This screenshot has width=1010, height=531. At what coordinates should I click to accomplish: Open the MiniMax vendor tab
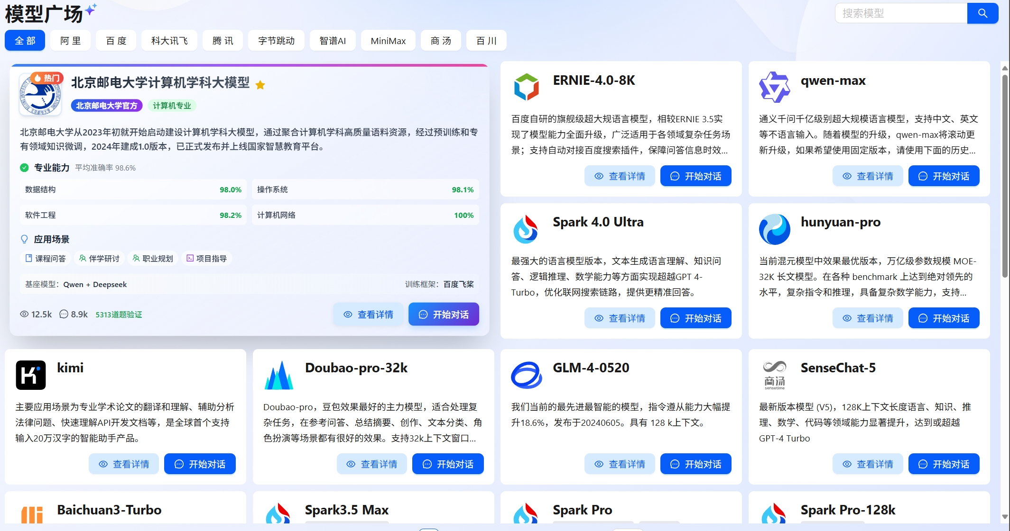click(x=388, y=41)
